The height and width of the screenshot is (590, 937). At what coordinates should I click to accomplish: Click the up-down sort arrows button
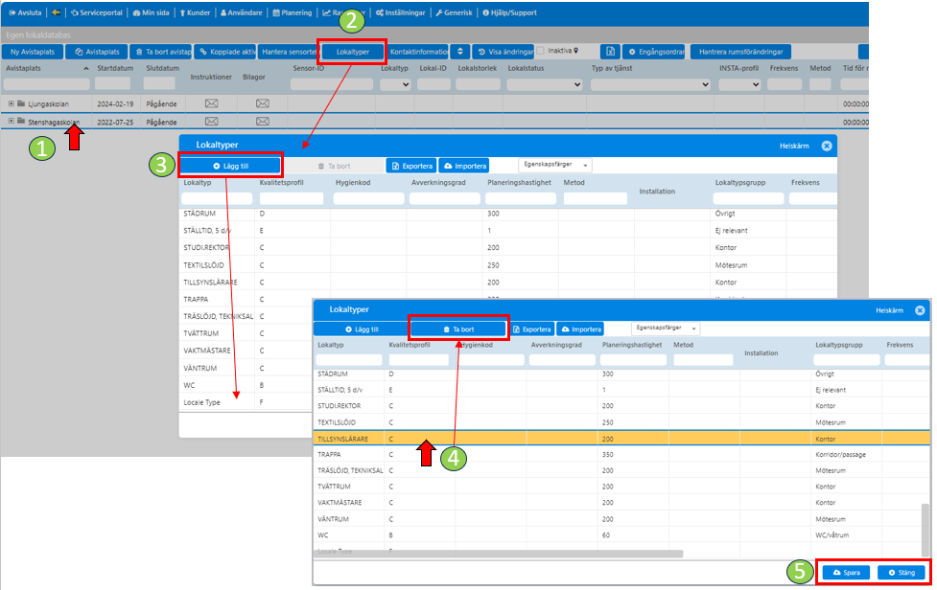coord(460,51)
